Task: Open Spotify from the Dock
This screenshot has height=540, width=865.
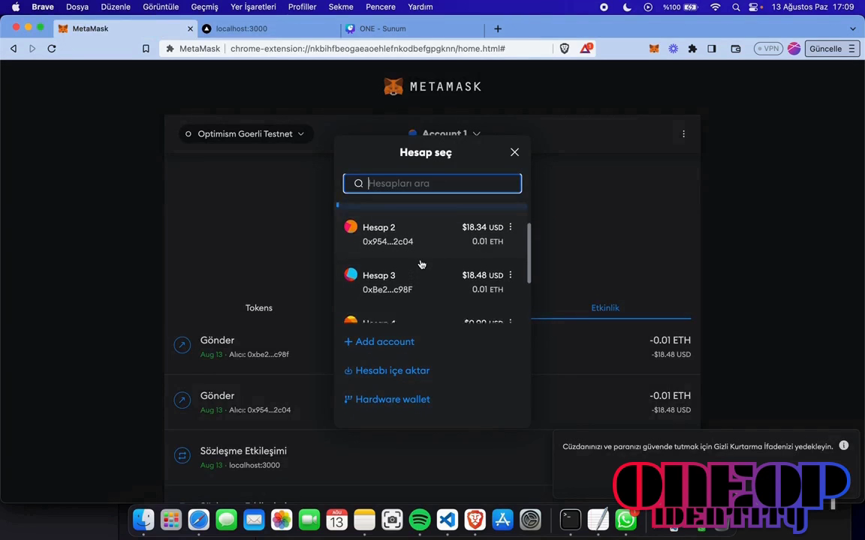Action: pos(420,520)
